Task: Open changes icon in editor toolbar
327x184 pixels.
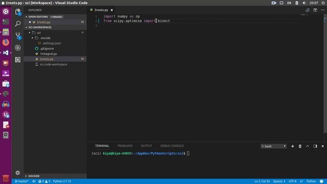Action: click(308, 10)
